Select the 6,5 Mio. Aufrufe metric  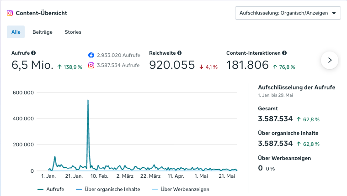coord(32,65)
